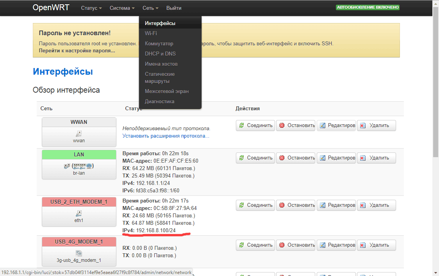Image resolution: width=439 pixels, height=276 pixels.
Task: Click the green connect icon in the WWAN row
Action: 241,125
